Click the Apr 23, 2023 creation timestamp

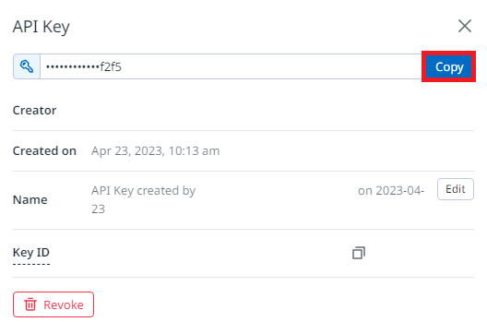155,151
